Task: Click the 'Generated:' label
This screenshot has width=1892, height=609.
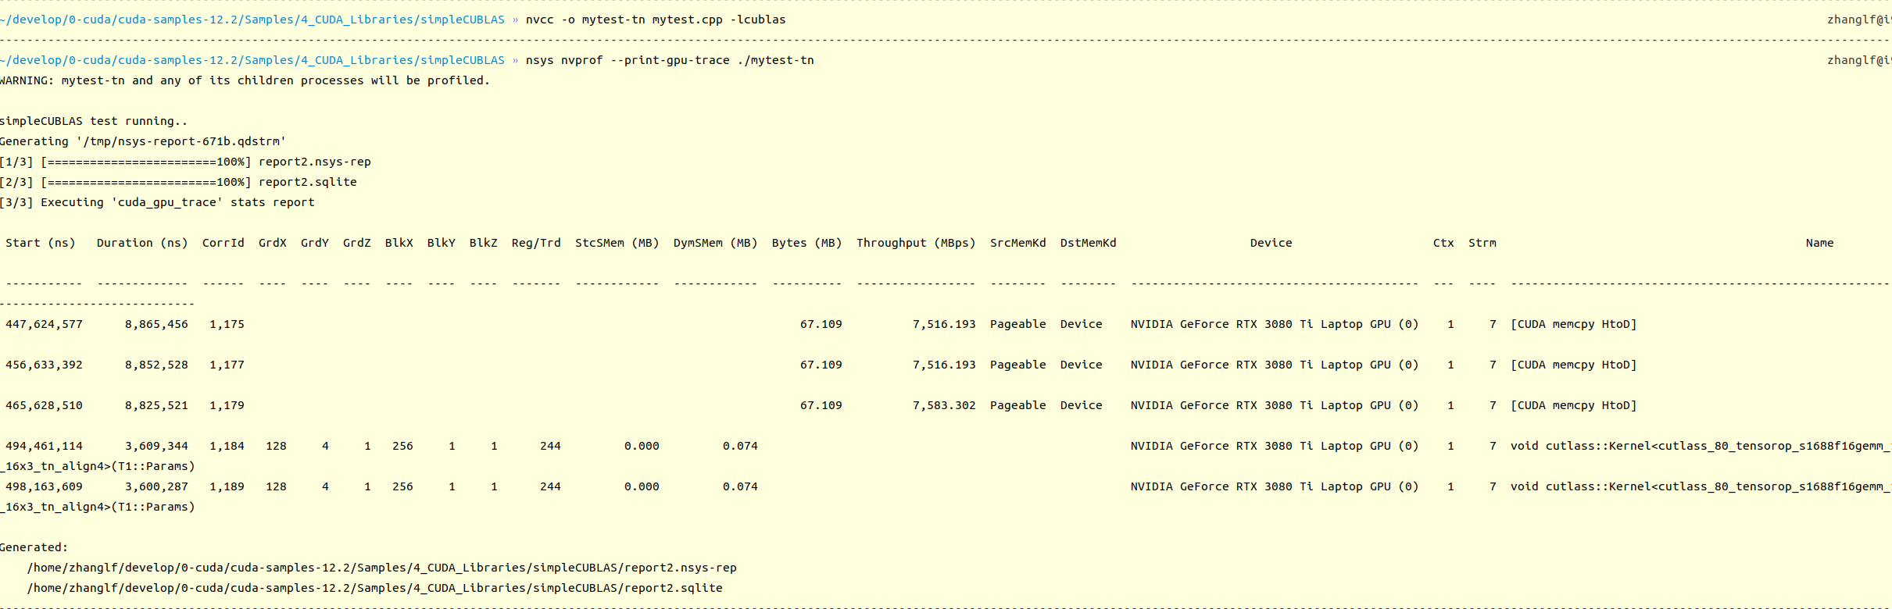Action: pyautogui.click(x=34, y=547)
